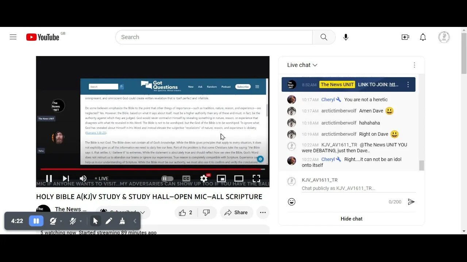Open the YouTube hamburger guide menu
467x262 pixels.
[13, 37]
